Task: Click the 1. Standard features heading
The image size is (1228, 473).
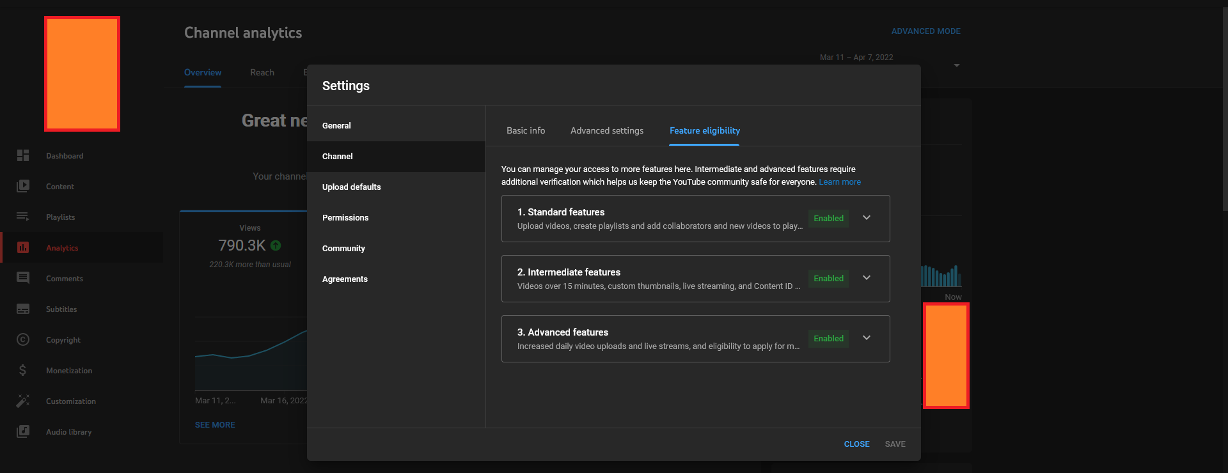Action: pos(561,212)
